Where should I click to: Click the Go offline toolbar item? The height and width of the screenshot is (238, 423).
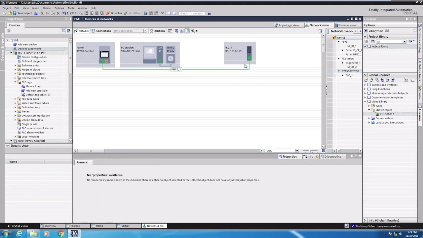point(133,13)
